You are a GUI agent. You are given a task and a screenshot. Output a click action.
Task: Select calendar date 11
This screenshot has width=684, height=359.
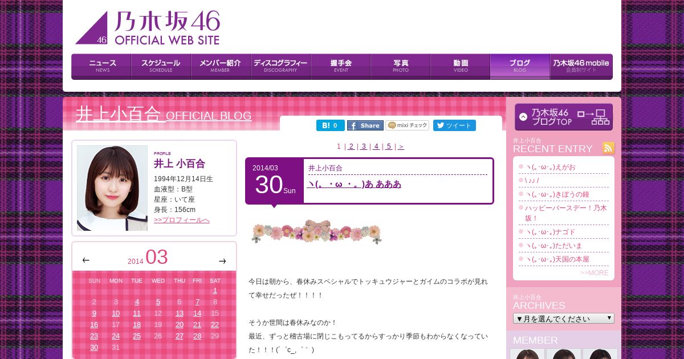point(137,313)
